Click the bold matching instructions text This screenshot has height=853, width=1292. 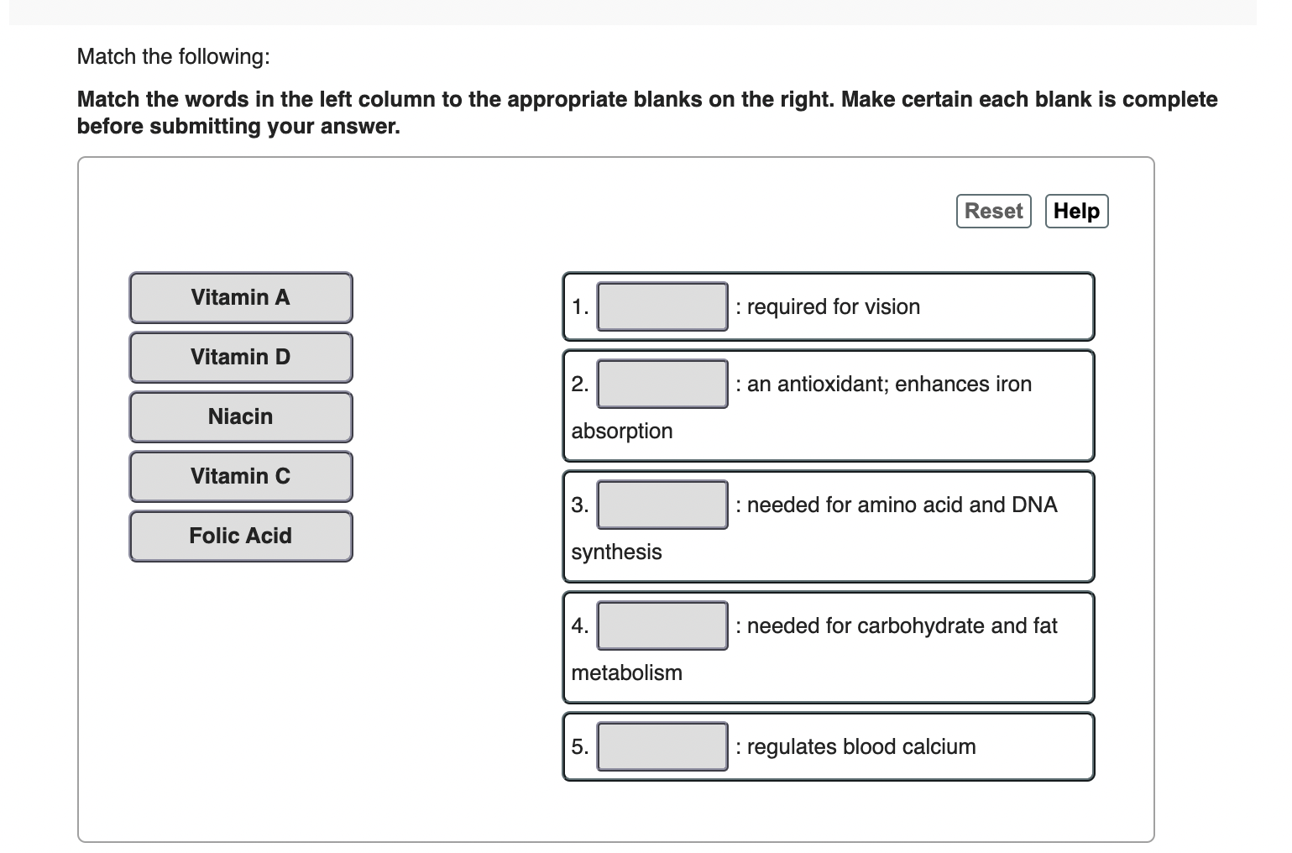coord(646,113)
